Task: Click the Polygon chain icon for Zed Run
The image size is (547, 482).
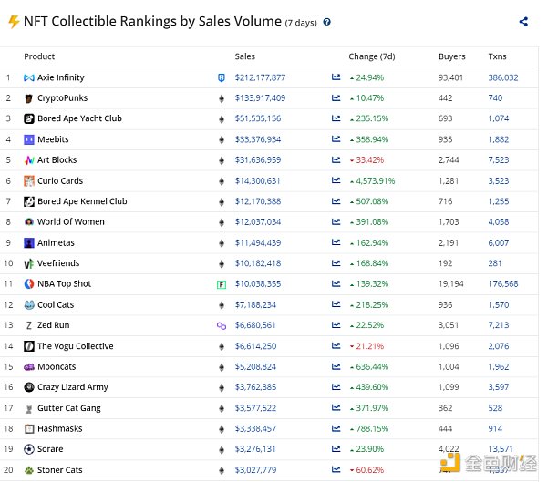Action: click(x=221, y=325)
